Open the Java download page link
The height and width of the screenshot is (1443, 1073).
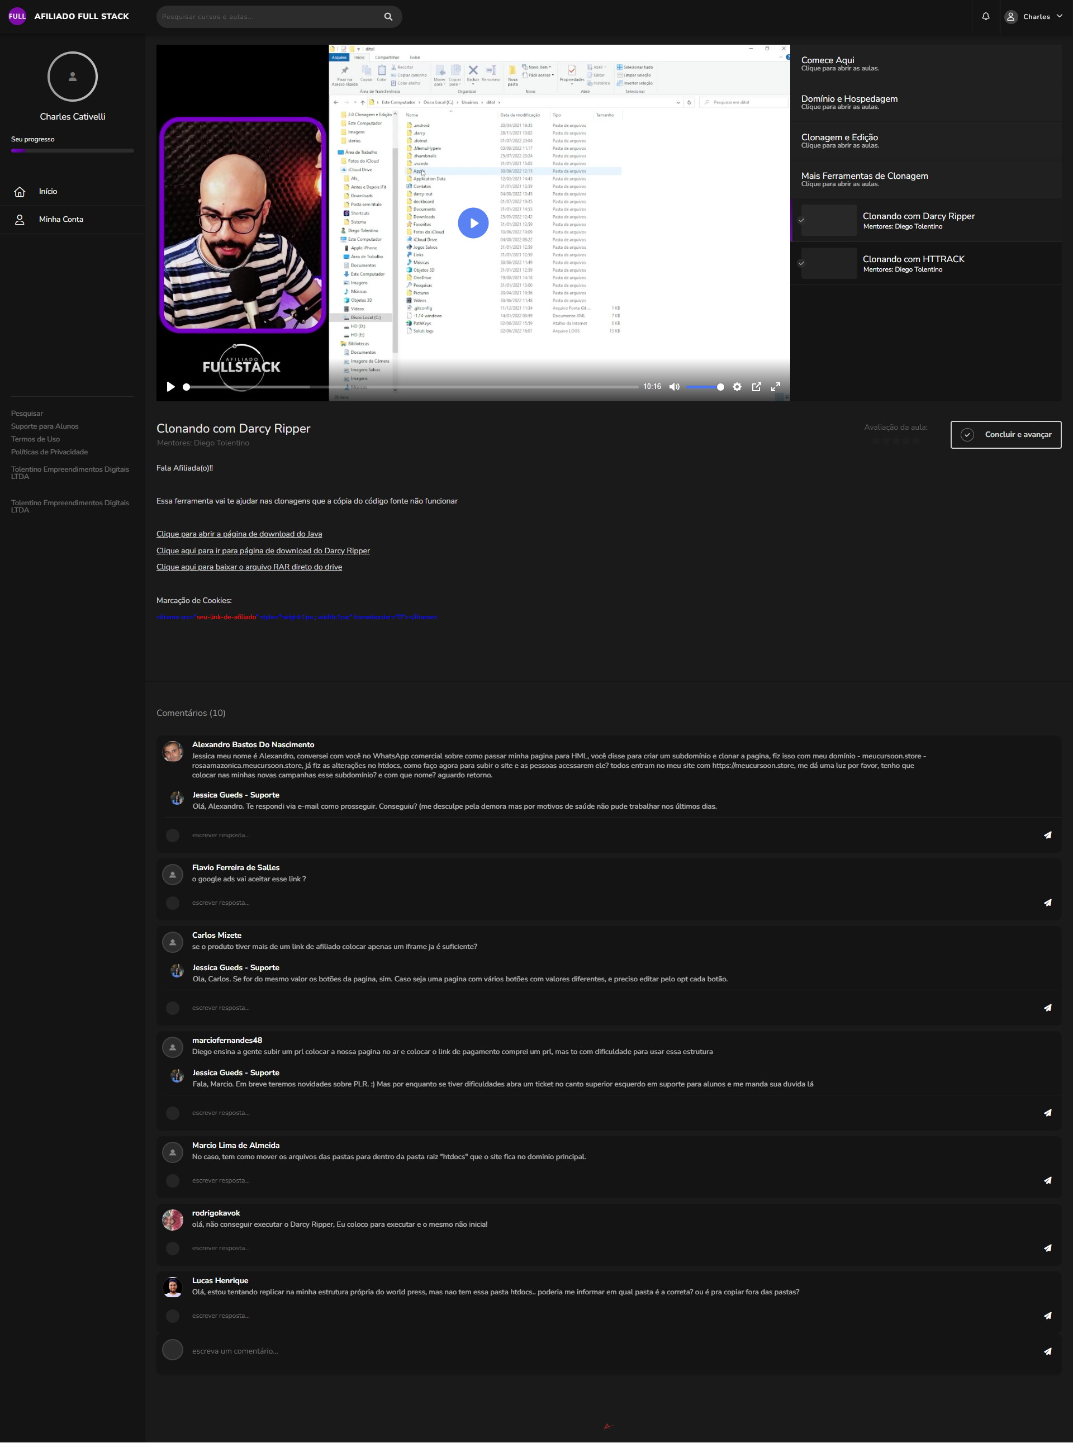[239, 534]
